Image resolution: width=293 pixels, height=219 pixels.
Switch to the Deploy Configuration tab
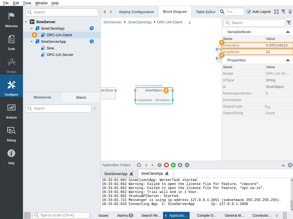pyautogui.click(x=137, y=12)
